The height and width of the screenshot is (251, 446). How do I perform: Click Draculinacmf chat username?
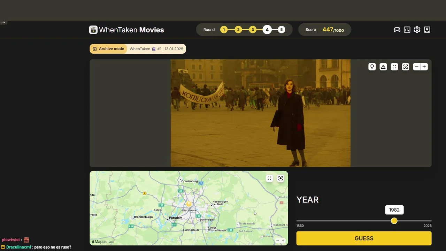[18, 247]
